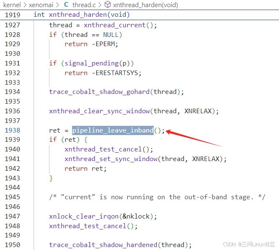
Task: Click line number 1938
Action: [x=13, y=130]
